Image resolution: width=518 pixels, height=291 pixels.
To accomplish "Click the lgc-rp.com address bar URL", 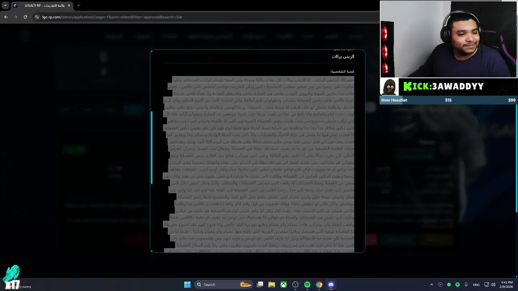I will [x=112, y=17].
